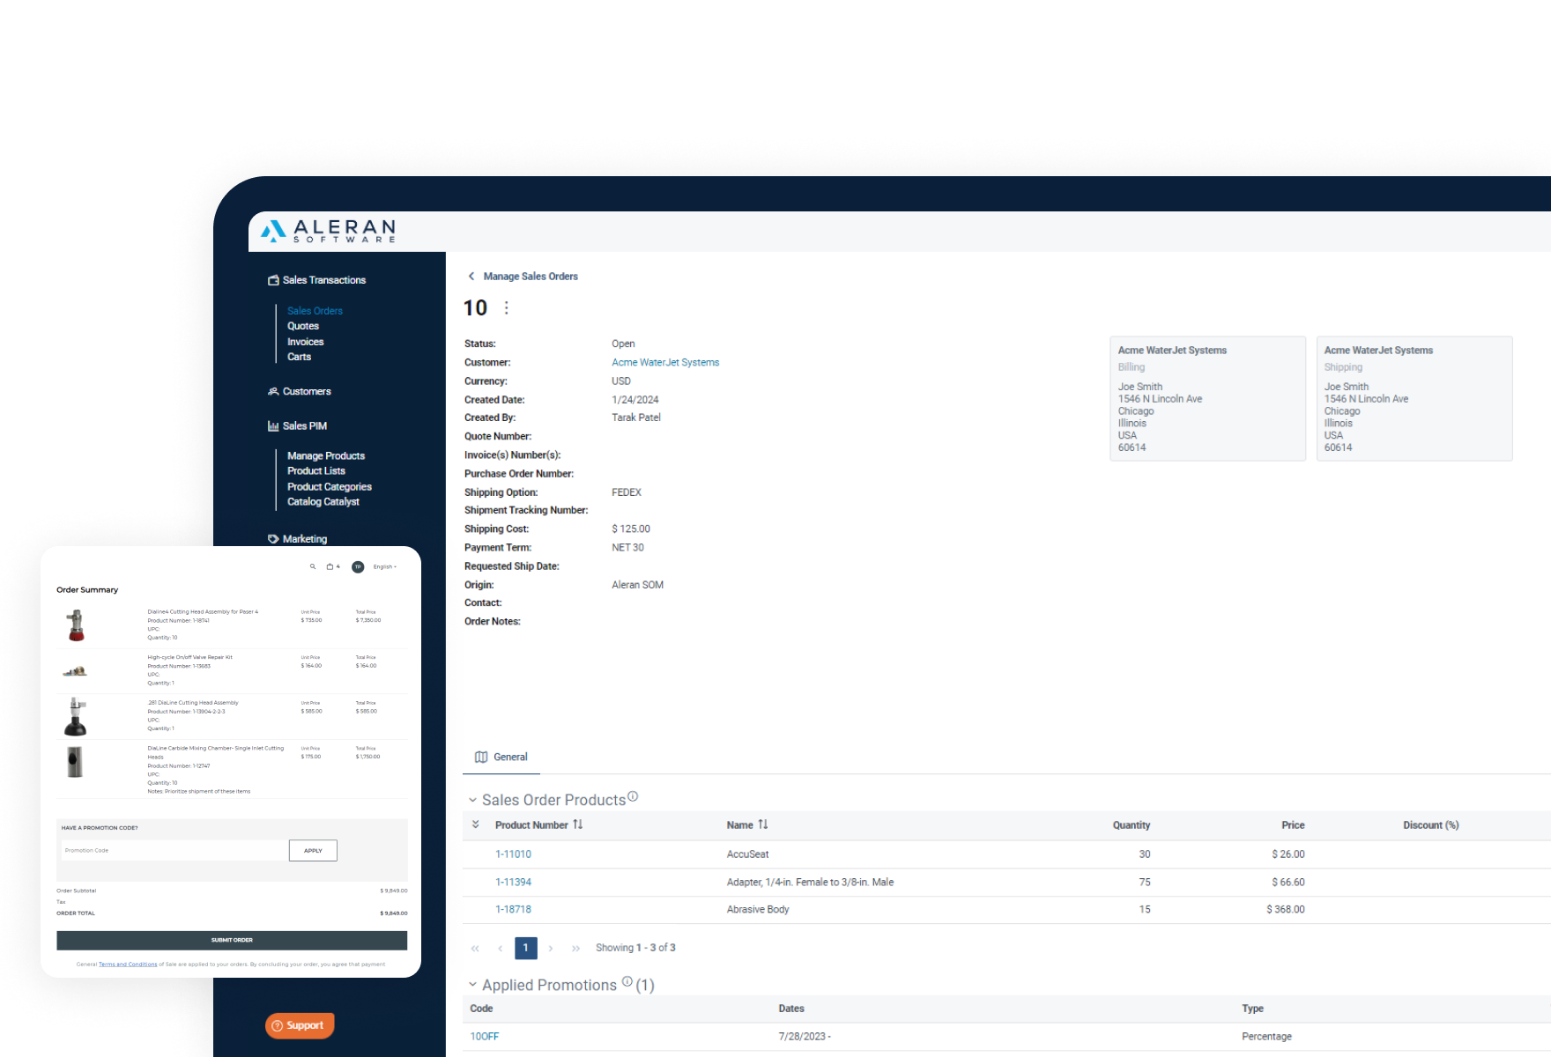This screenshot has width=1551, height=1057.
Task: Click the Acme WaterJet Systems Shipping address card
Action: click(x=1414, y=398)
